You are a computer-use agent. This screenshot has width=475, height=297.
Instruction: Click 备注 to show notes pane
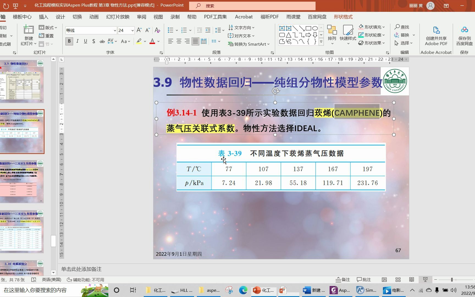tap(343, 279)
